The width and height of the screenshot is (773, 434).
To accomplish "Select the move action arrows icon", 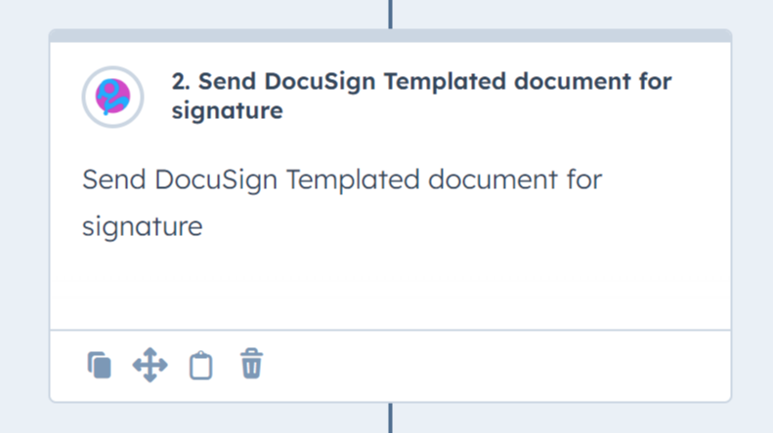I will click(x=150, y=366).
